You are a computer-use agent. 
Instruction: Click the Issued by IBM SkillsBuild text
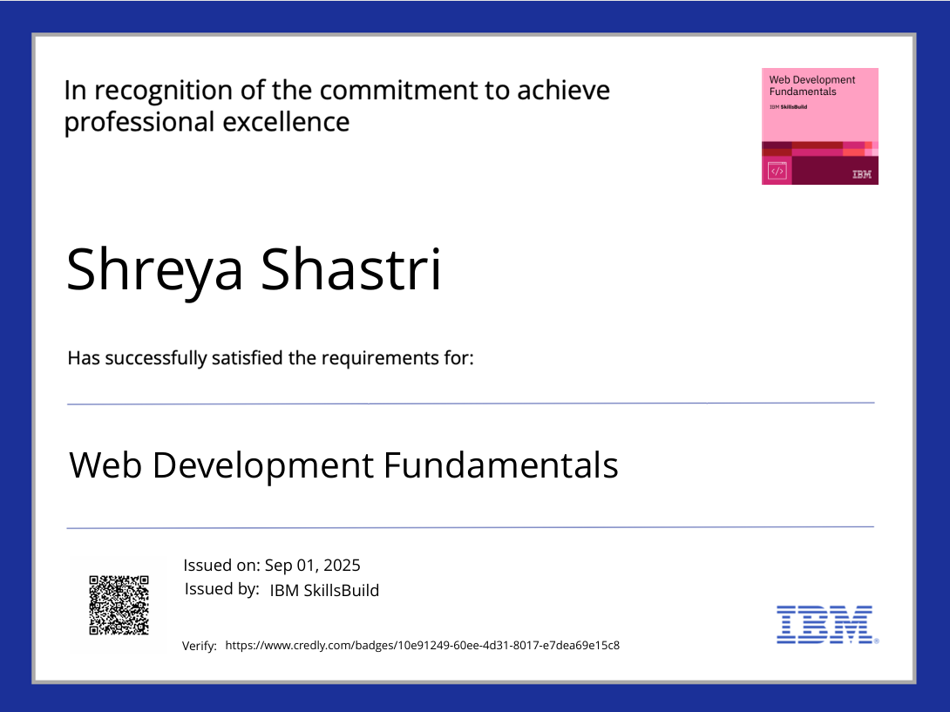click(x=282, y=589)
